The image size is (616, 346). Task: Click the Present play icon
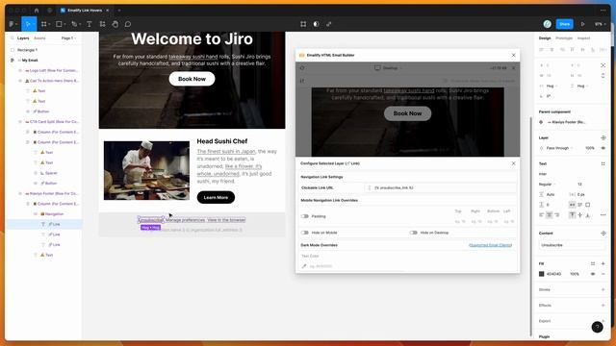click(583, 24)
